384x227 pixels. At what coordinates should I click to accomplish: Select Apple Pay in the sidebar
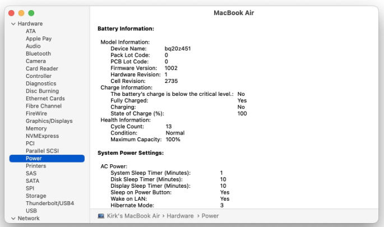39,39
